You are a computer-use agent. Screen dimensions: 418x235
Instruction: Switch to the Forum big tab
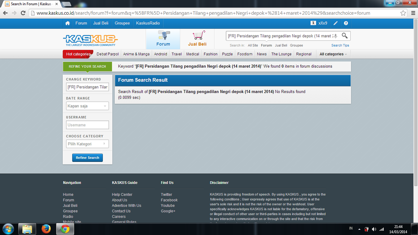point(163,39)
